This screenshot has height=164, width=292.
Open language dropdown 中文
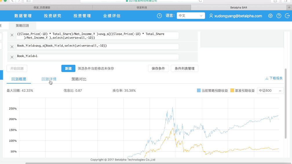pos(191,16)
